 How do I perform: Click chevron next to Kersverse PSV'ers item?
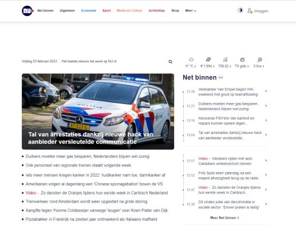[x=266, y=120]
